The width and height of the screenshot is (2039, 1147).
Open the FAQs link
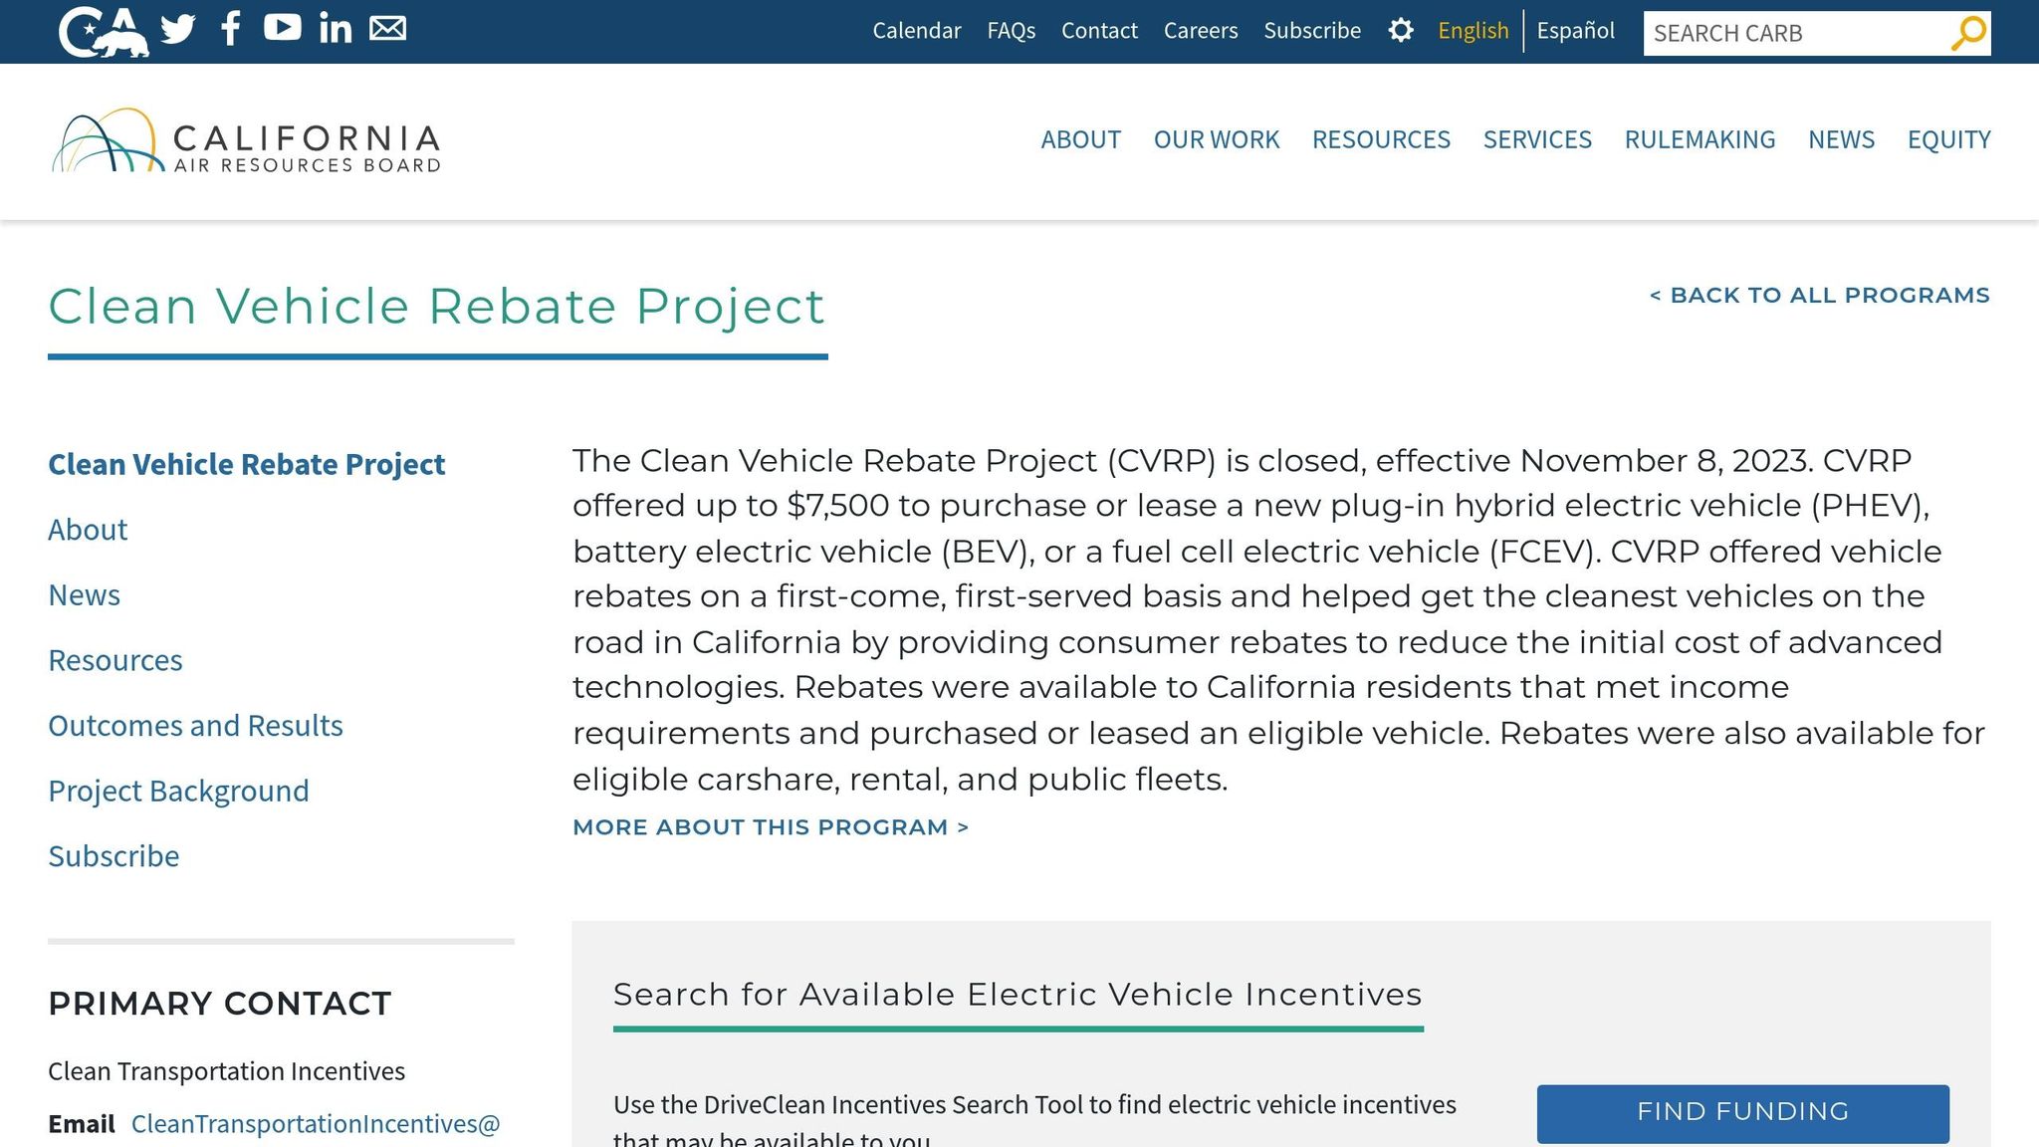(1012, 31)
